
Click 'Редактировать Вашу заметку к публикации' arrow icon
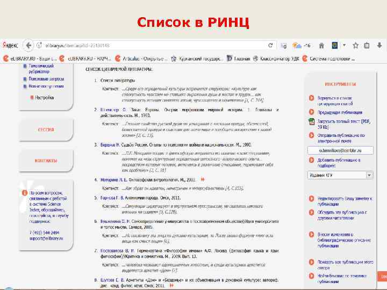click(311, 199)
